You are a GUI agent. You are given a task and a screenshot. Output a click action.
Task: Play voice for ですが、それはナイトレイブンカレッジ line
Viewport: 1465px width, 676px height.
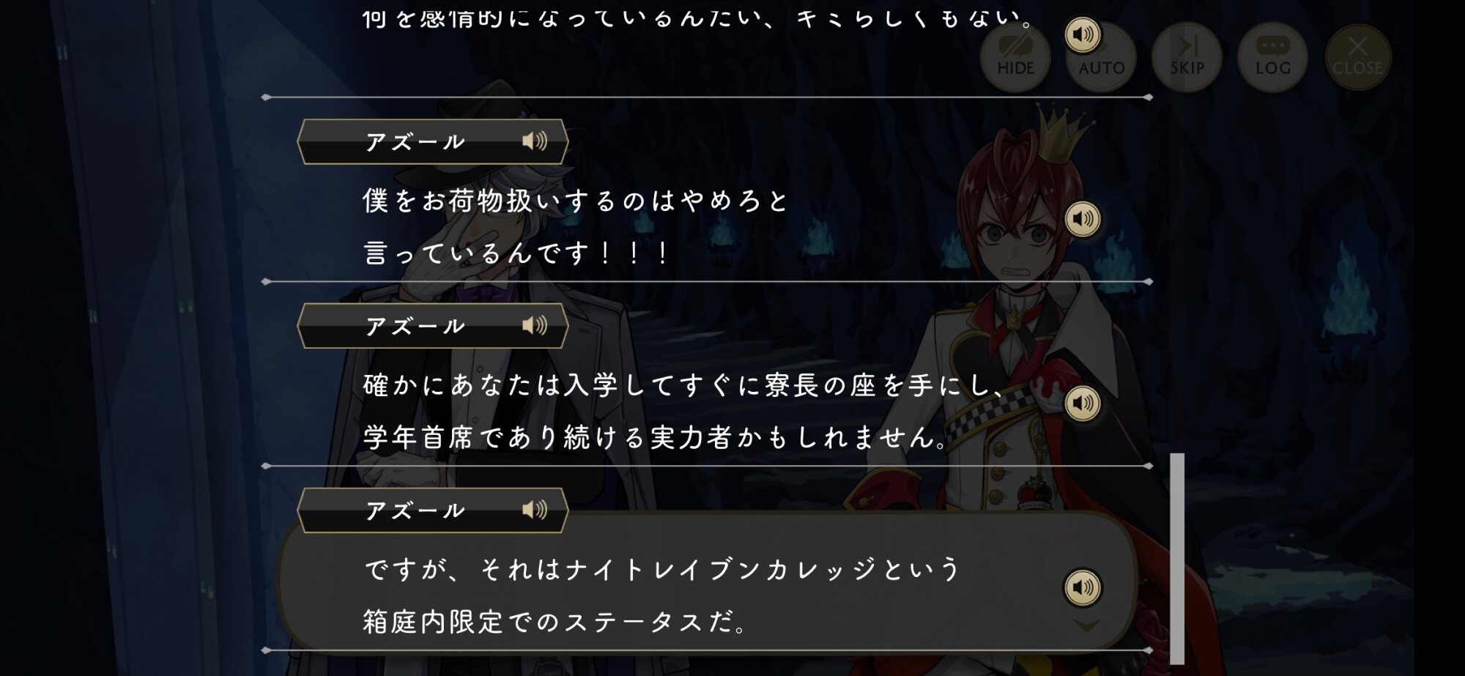click(1083, 587)
